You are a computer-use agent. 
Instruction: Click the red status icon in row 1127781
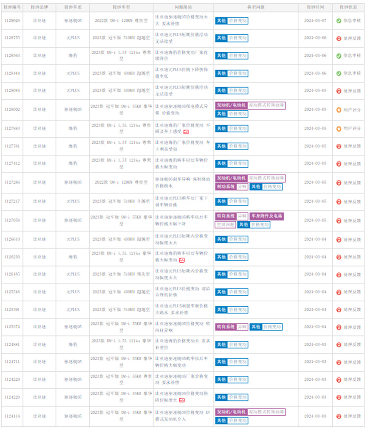[339, 146]
